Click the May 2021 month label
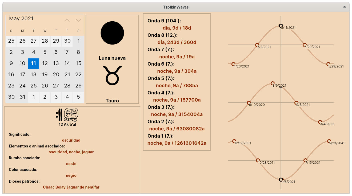Screen dimensions: 352x196 pos(21,18)
